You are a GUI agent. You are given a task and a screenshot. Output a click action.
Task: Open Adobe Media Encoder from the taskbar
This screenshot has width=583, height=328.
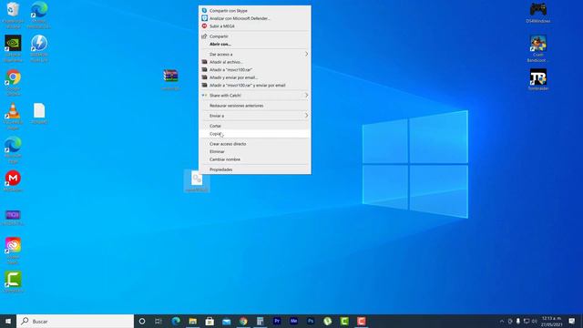tap(293, 322)
